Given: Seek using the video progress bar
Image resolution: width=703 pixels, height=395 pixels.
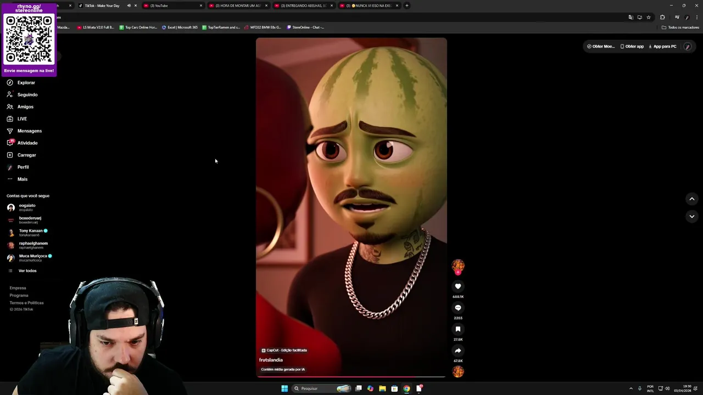Looking at the screenshot, I should [x=351, y=377].
